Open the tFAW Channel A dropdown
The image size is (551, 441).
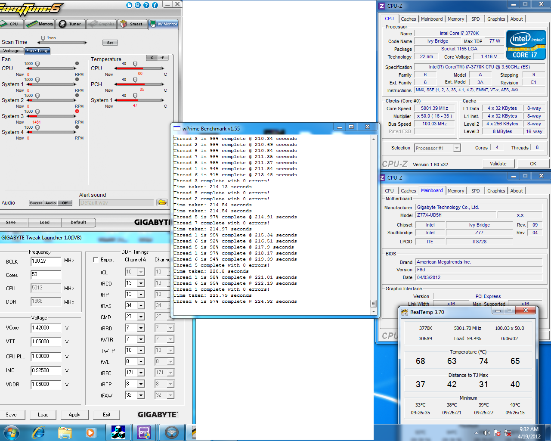[x=141, y=395]
